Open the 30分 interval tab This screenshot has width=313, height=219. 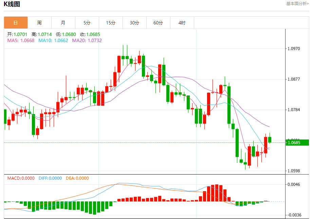(x=134, y=23)
